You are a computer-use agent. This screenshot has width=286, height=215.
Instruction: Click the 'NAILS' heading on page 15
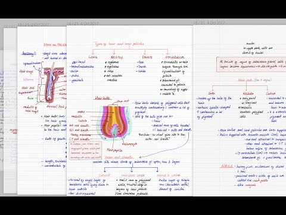tap(226, 166)
